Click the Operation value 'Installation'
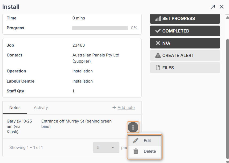 [x=83, y=71]
